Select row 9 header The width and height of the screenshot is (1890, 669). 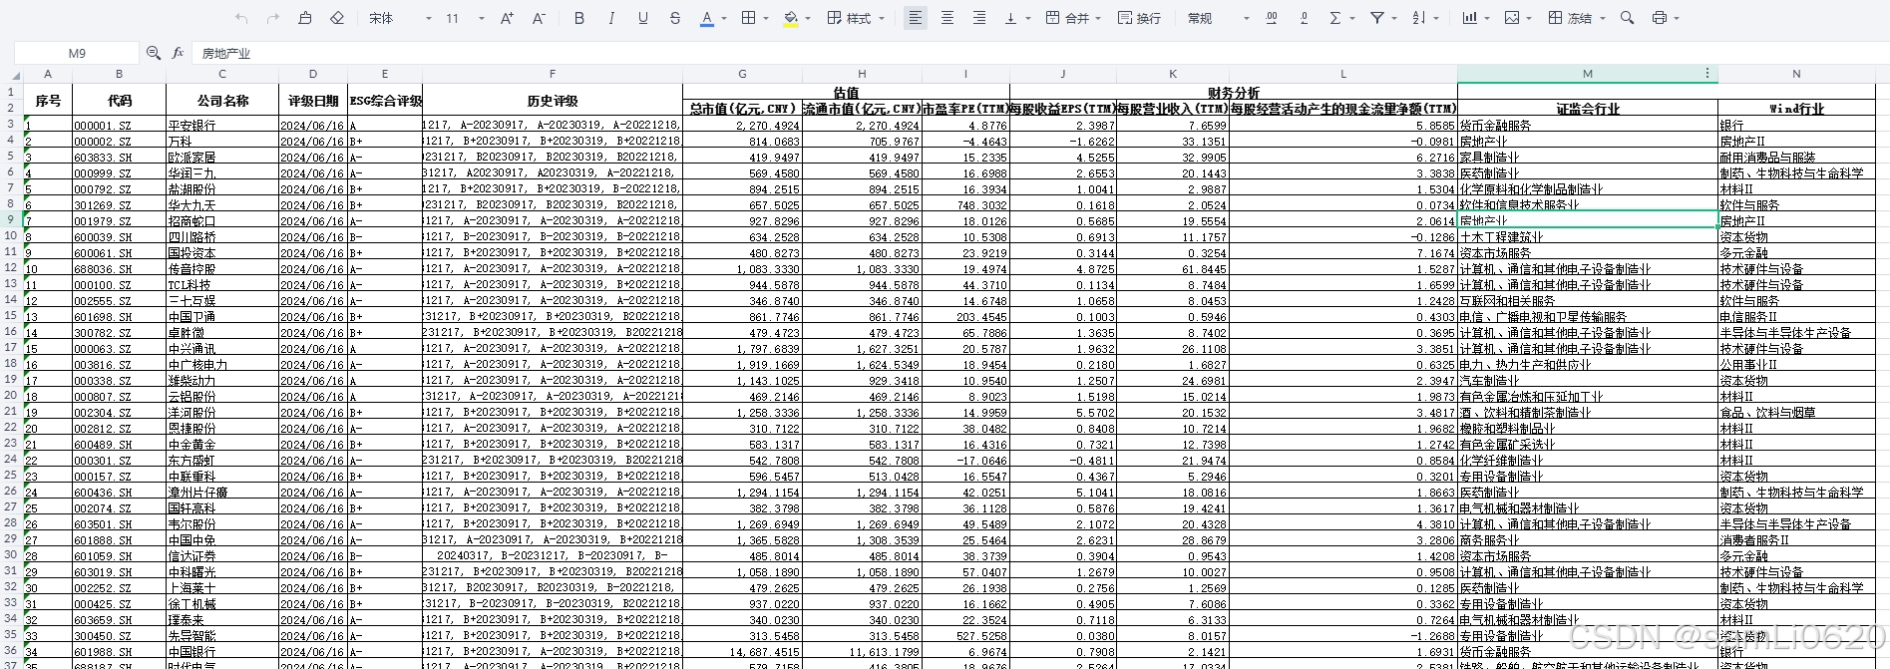click(x=11, y=219)
